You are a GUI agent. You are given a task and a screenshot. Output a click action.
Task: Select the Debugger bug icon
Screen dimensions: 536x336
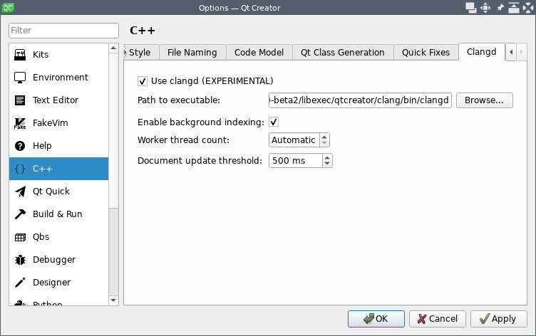click(20, 260)
